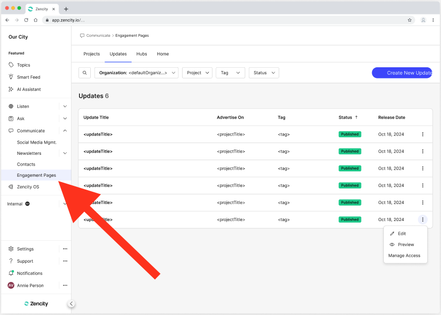Click three-dot menu next to Settings
The height and width of the screenshot is (315, 441).
(65, 249)
